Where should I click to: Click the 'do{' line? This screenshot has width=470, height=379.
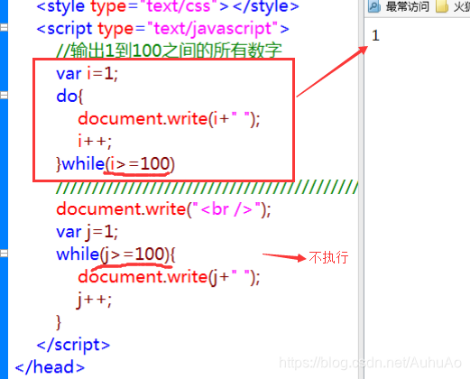tap(69, 97)
